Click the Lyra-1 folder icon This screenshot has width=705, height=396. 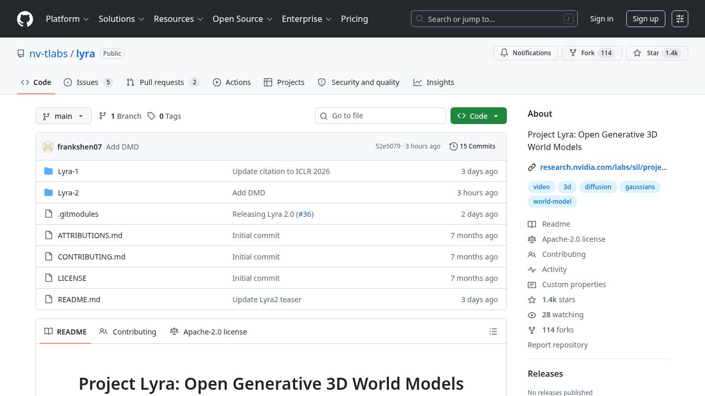pyautogui.click(x=48, y=171)
